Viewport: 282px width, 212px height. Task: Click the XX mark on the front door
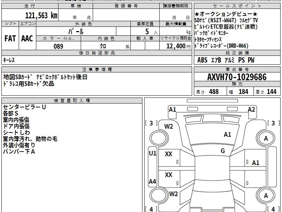click(168, 154)
